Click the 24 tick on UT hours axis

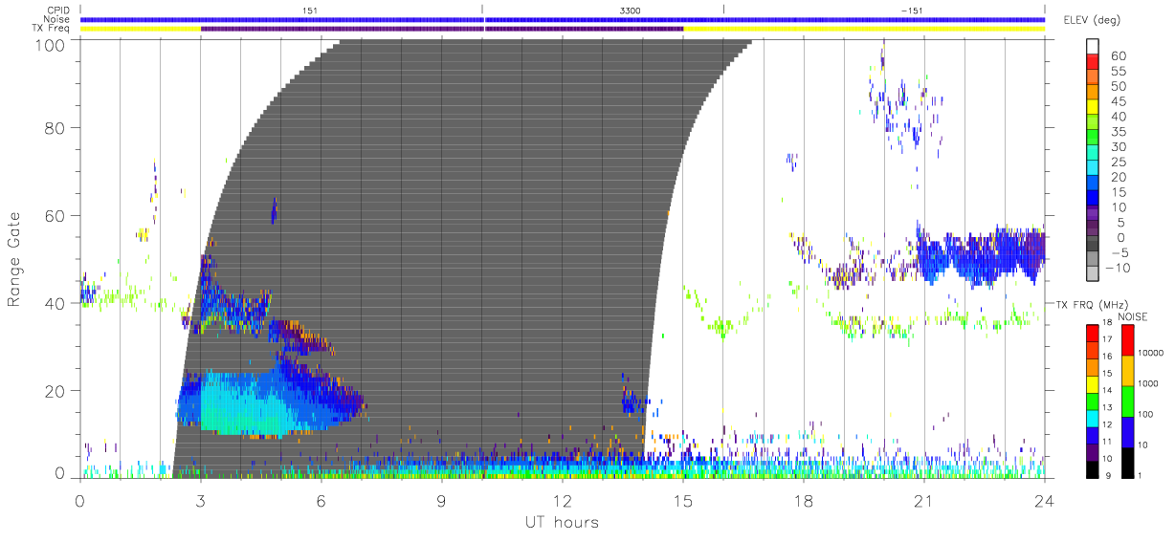1045,499
